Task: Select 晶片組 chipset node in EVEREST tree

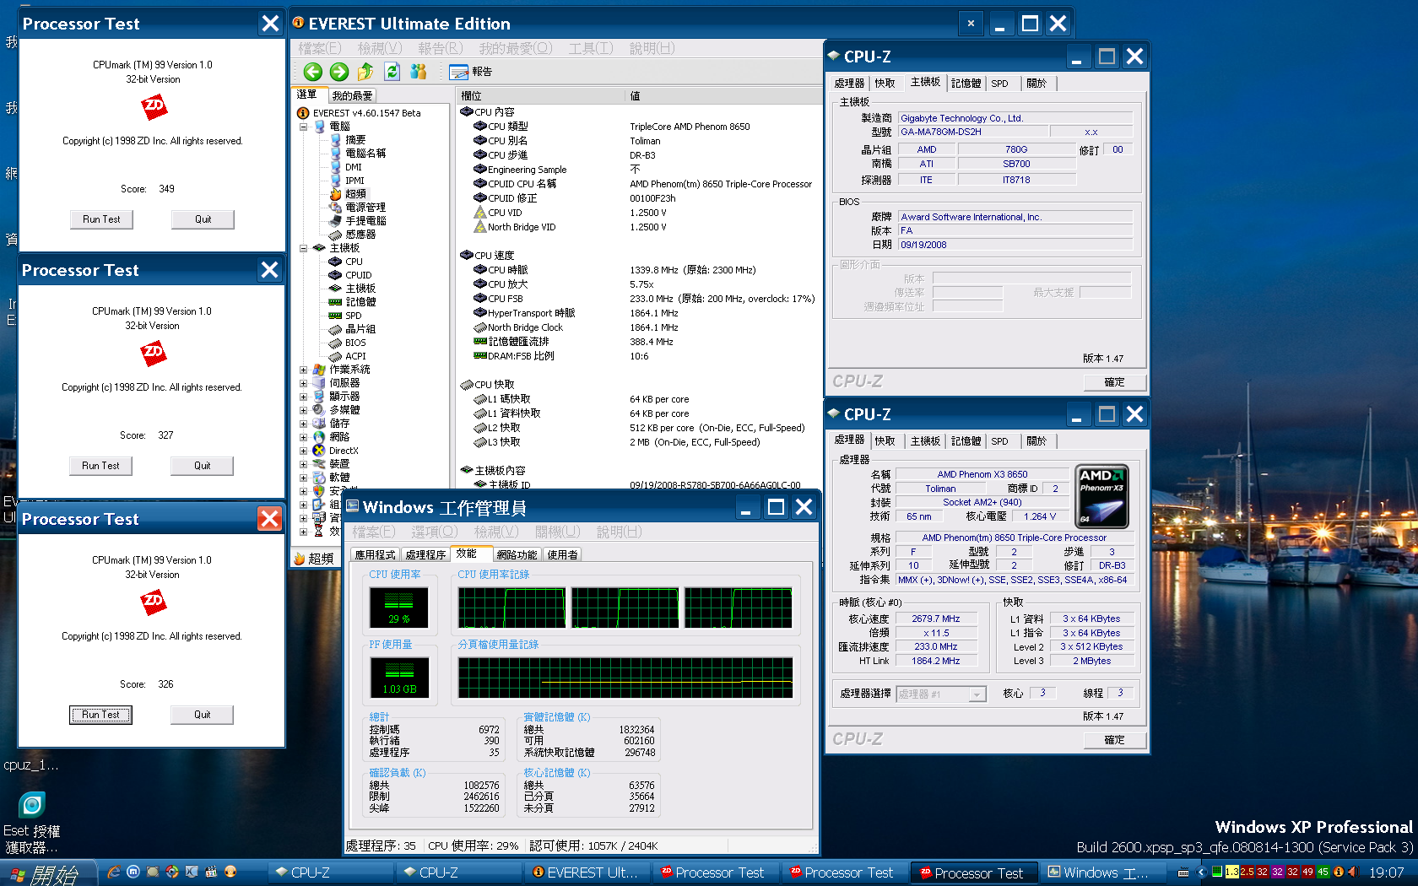Action: point(353,329)
